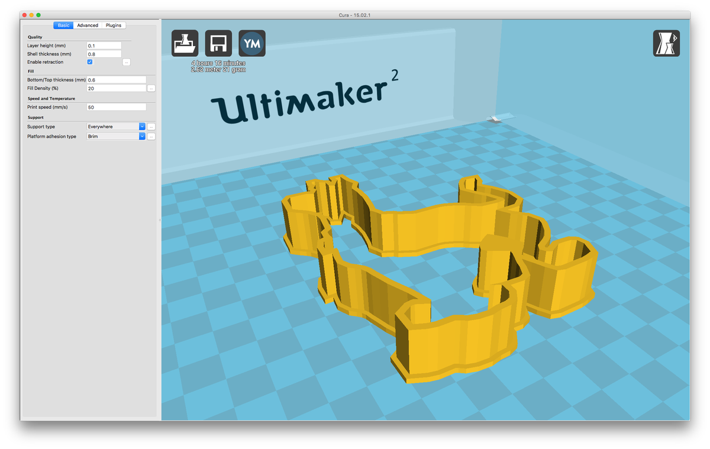The image size is (710, 449).
Task: Click the green zoom window button
Action: [38, 14]
